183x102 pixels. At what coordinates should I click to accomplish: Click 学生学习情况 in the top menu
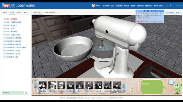158,6
